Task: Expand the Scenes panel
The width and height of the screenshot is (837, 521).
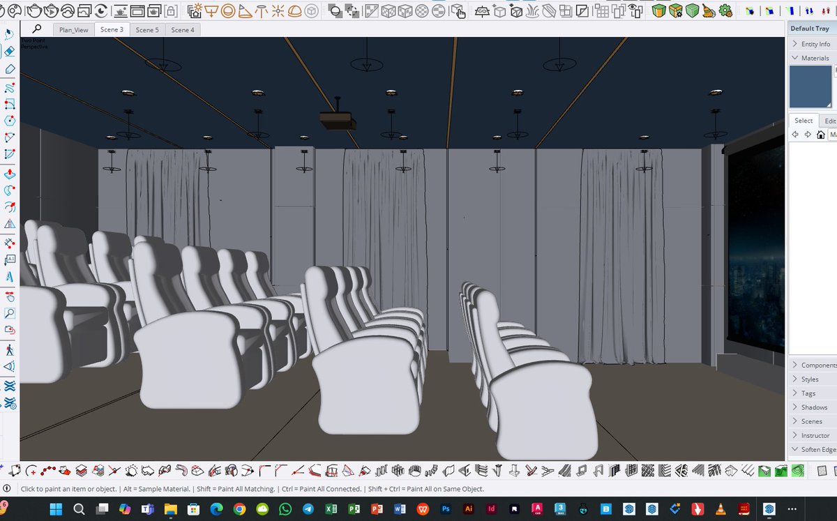Action: pos(813,421)
